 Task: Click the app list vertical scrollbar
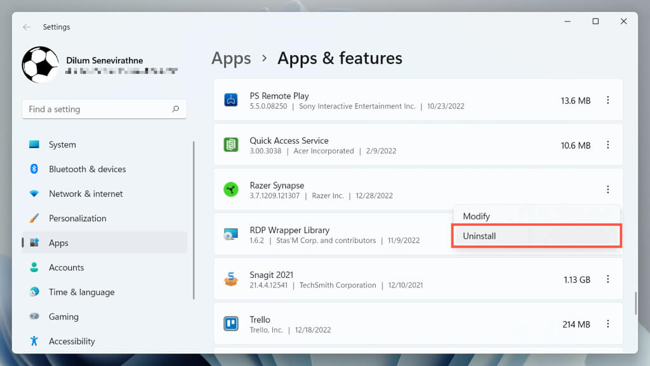(x=635, y=303)
